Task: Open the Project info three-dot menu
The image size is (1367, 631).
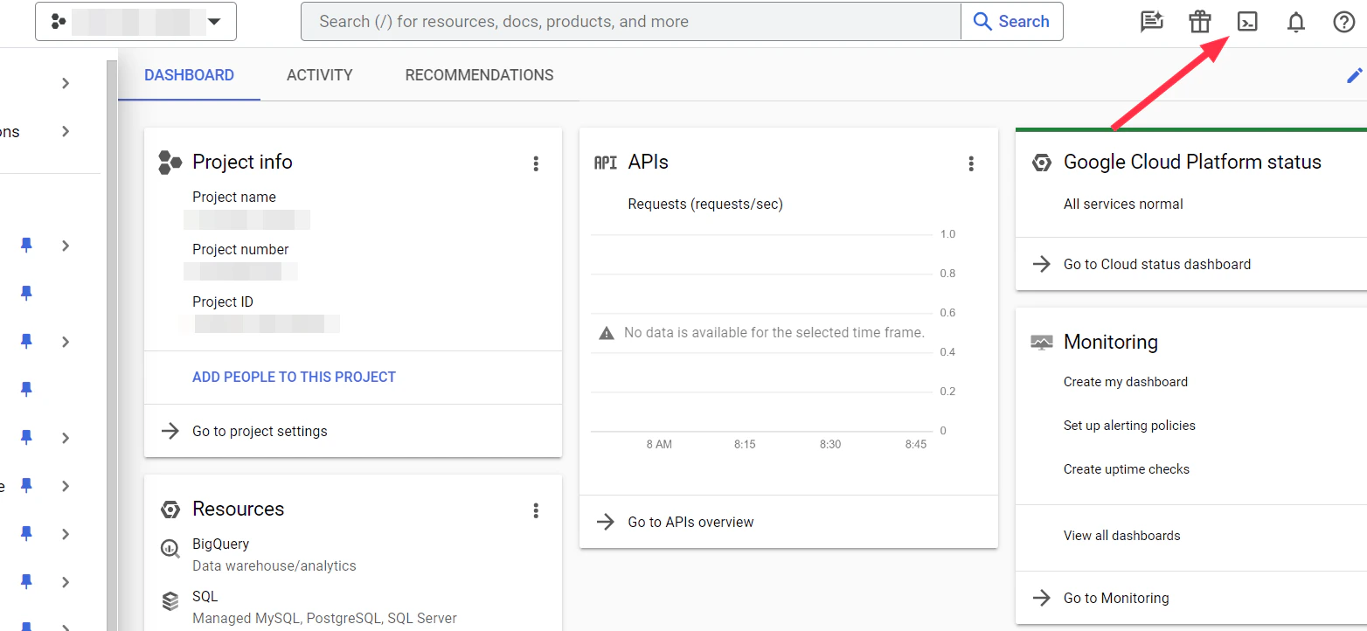Action: coord(536,163)
